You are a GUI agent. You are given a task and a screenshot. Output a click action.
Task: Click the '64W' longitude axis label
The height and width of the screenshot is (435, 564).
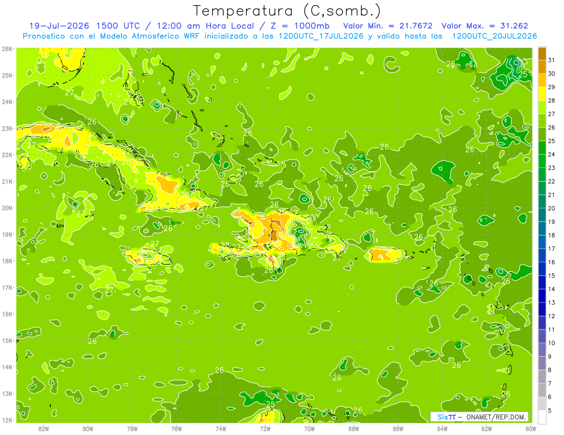click(x=442, y=428)
